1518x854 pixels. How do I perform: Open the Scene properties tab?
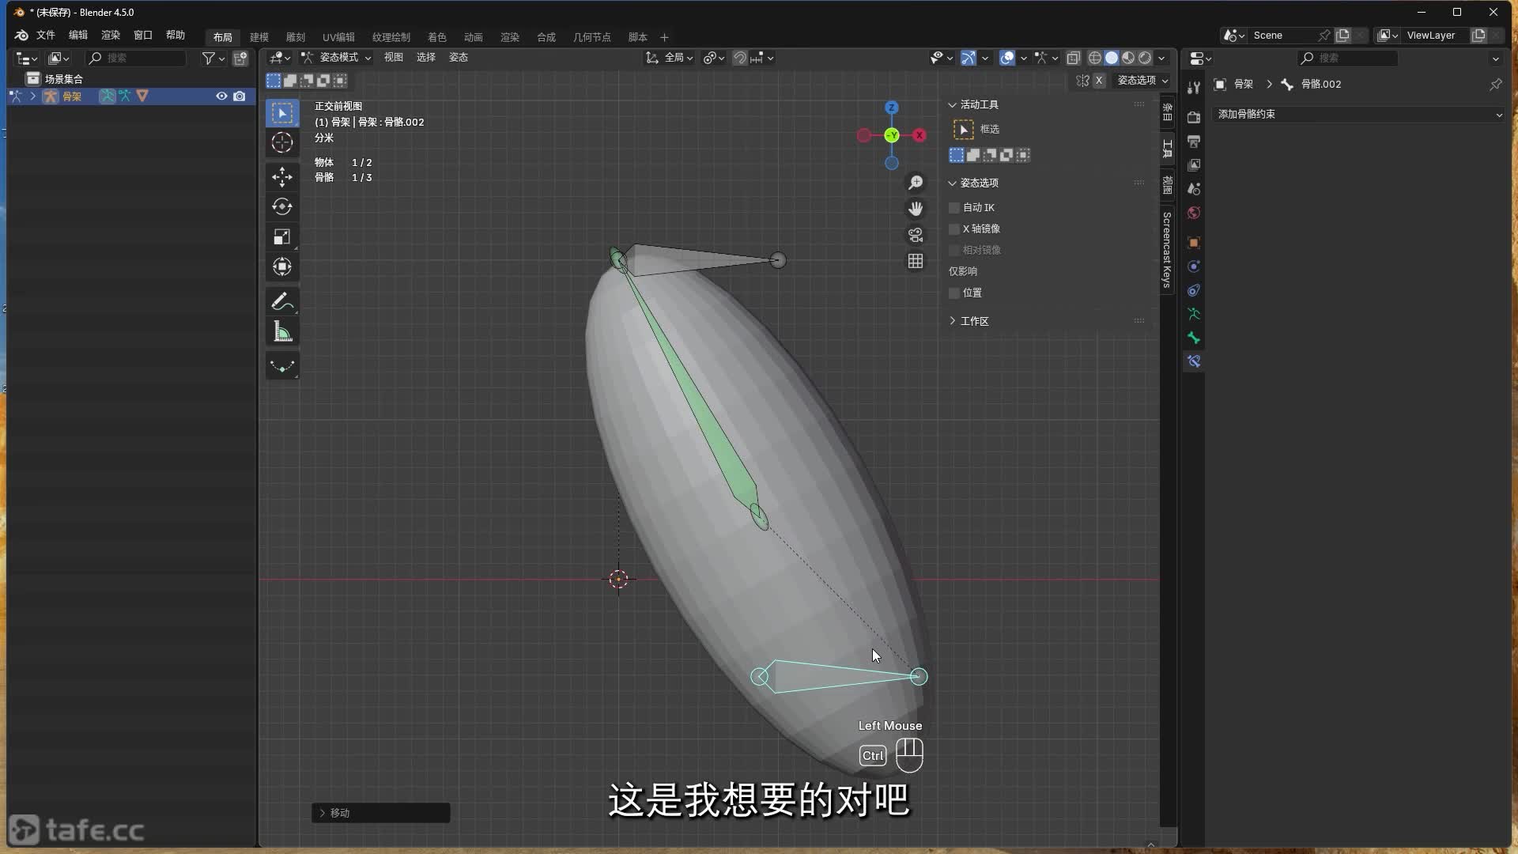click(1194, 189)
